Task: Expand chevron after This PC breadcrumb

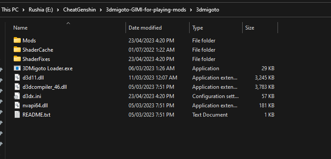Action: [x=24, y=10]
